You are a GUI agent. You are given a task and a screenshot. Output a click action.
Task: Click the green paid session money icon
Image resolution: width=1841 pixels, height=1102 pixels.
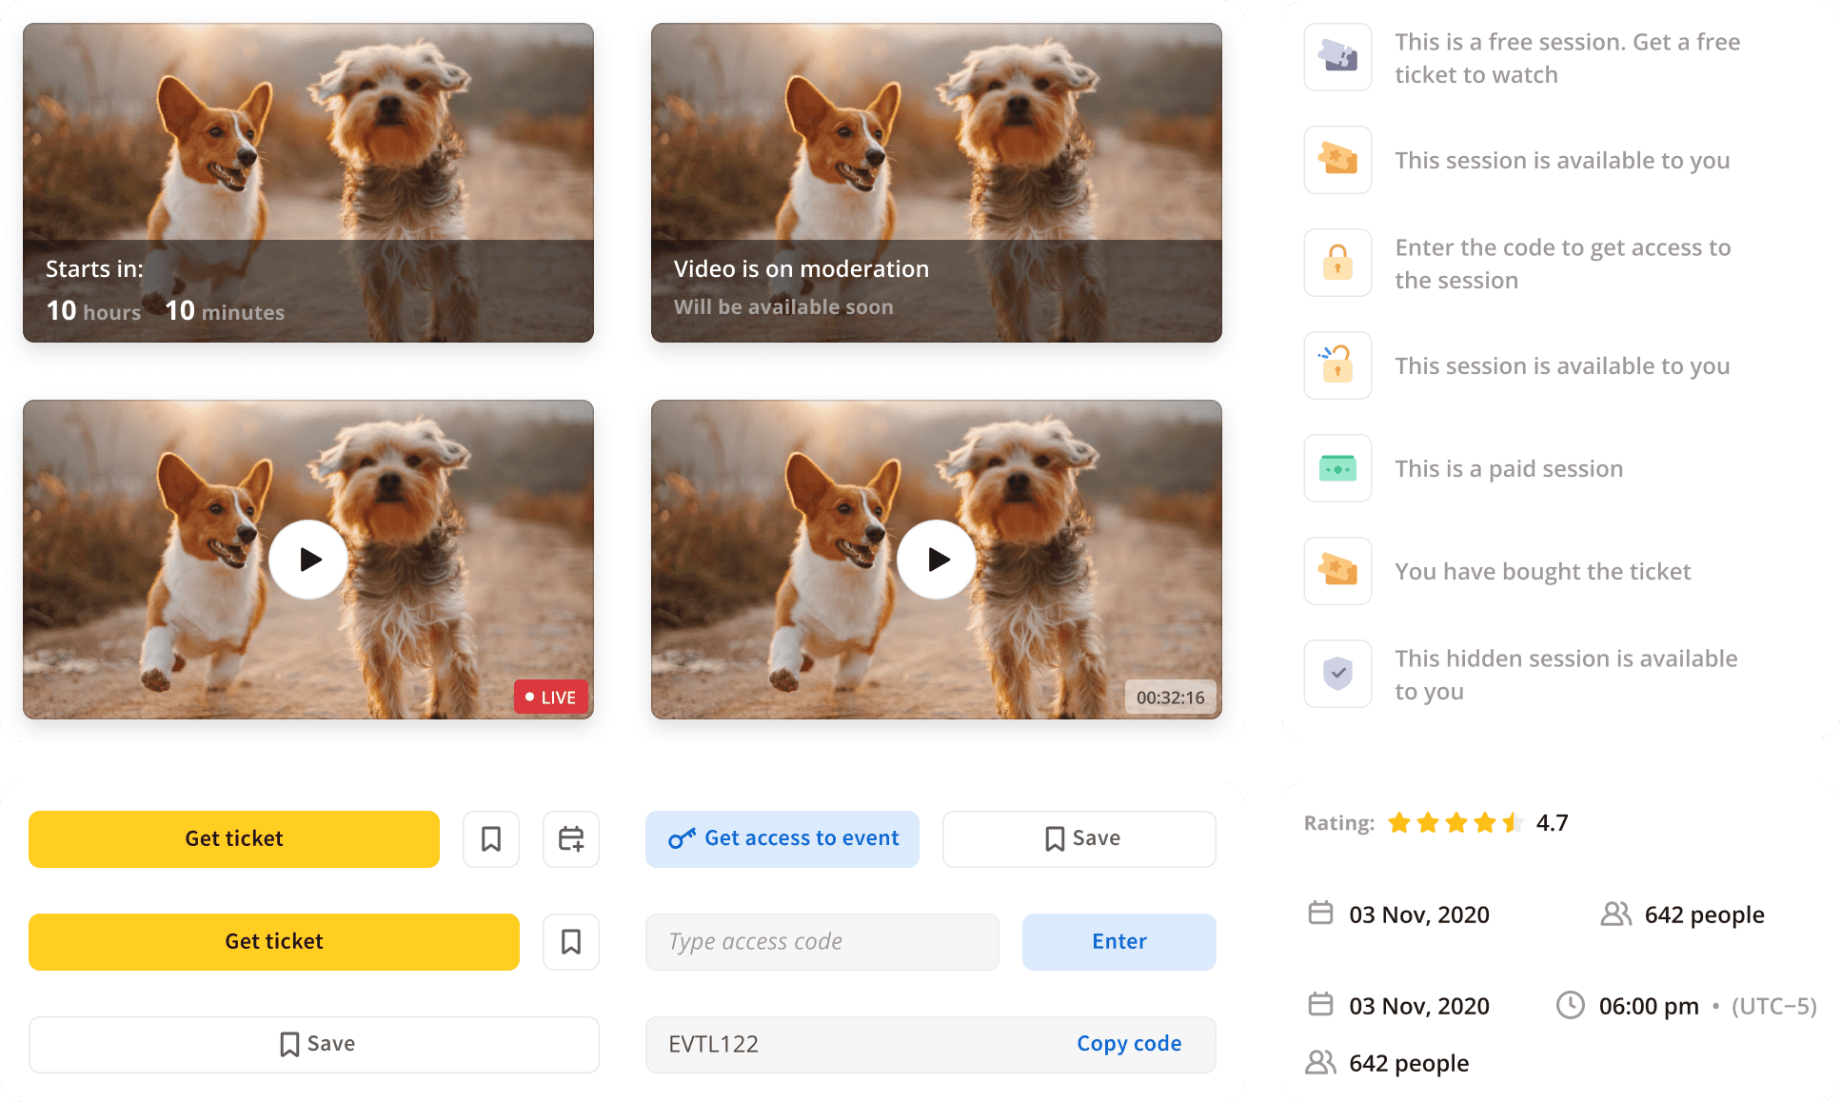[x=1337, y=468]
